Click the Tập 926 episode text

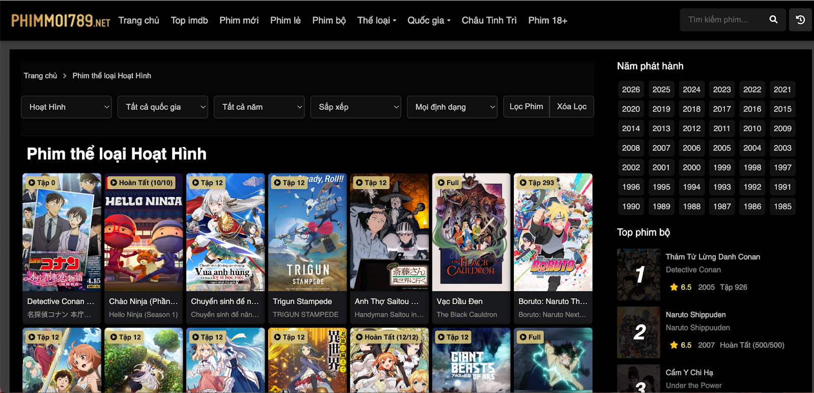pyautogui.click(x=734, y=287)
